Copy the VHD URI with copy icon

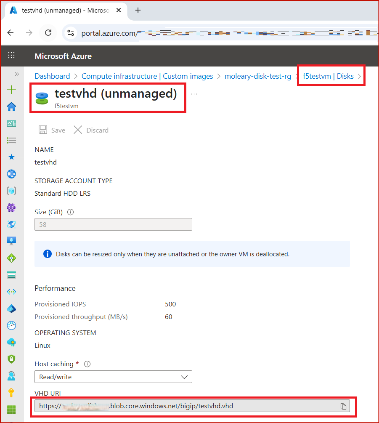tap(343, 406)
